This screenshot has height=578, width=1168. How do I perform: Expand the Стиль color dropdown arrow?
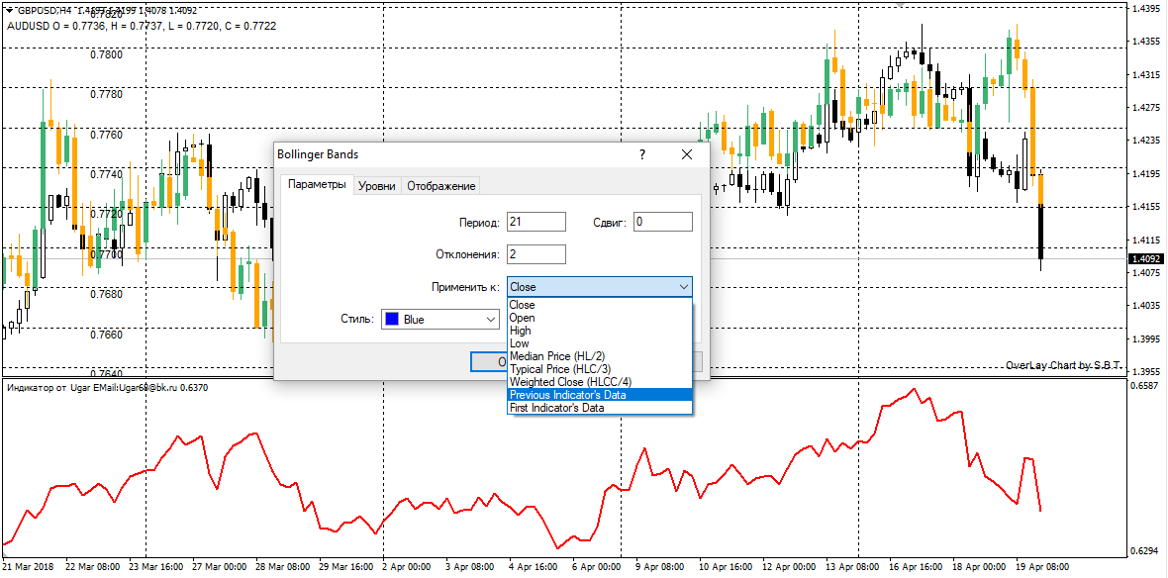click(490, 320)
